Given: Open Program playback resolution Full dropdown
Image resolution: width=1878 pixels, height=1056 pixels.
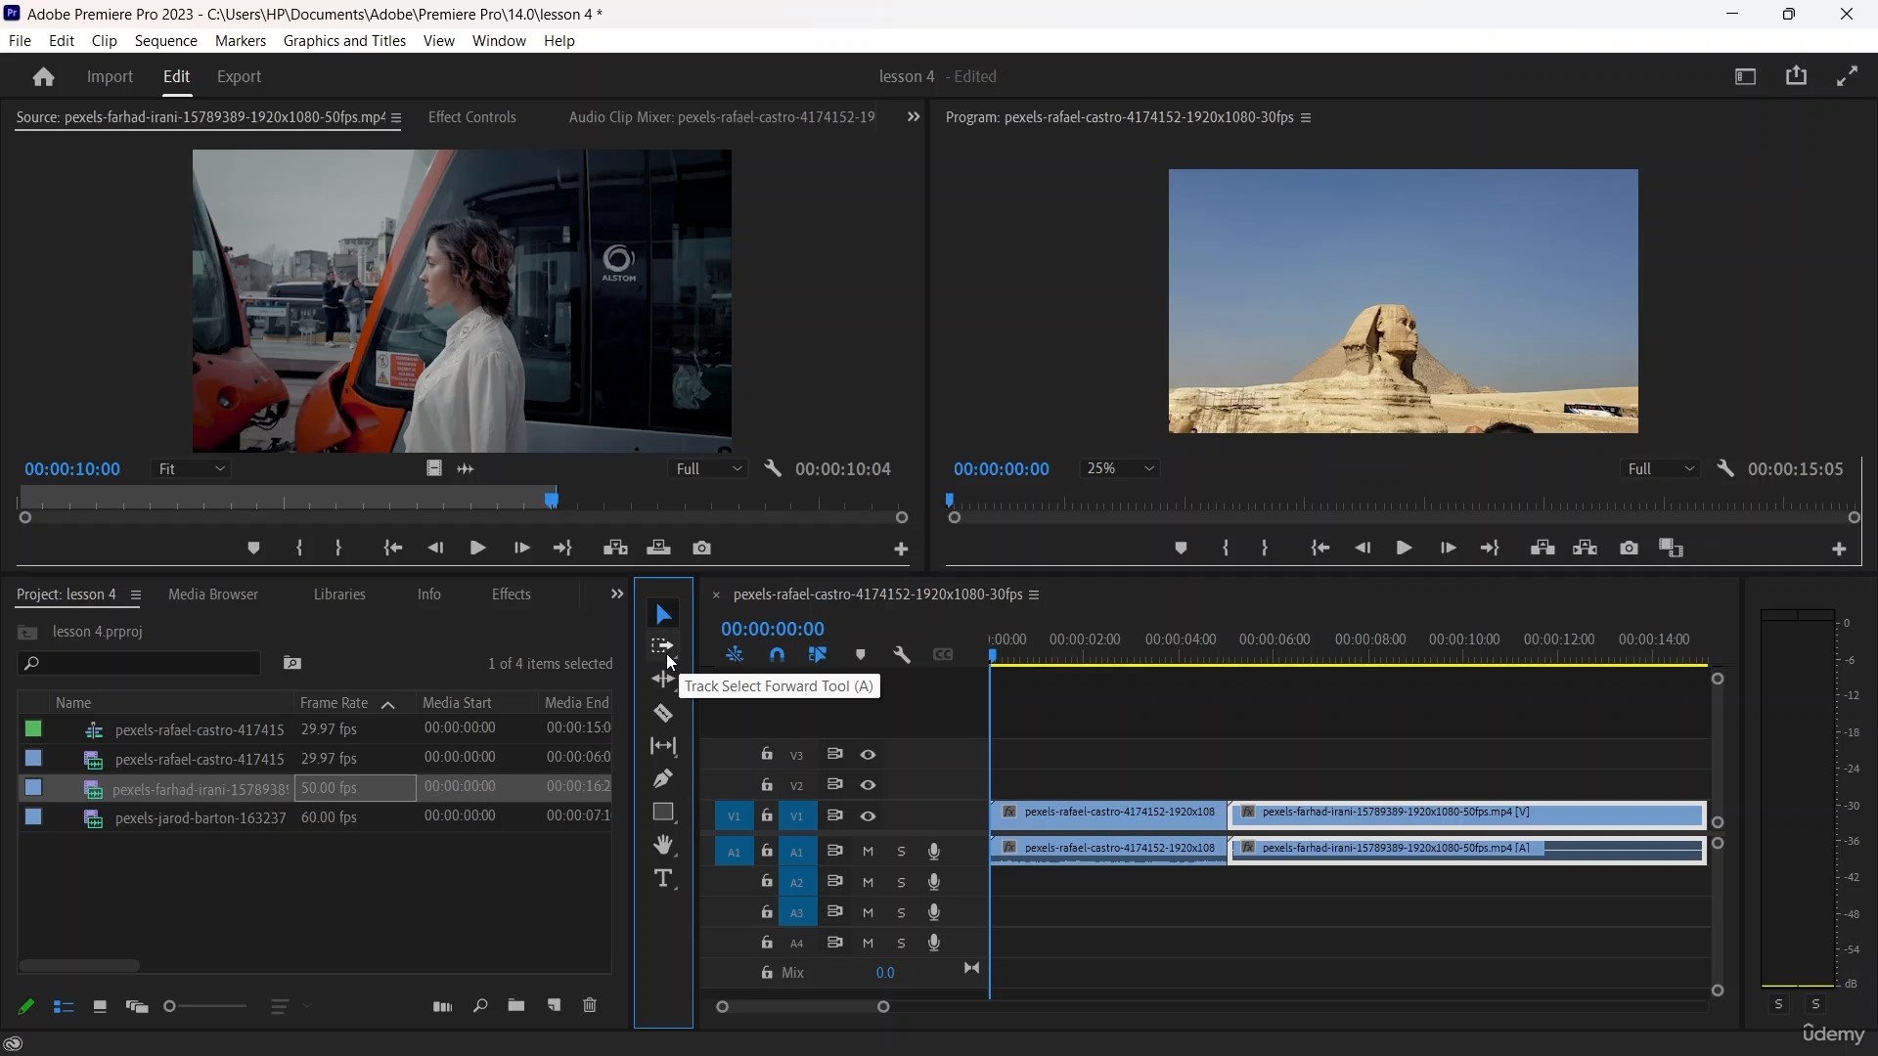Looking at the screenshot, I should [x=1660, y=469].
